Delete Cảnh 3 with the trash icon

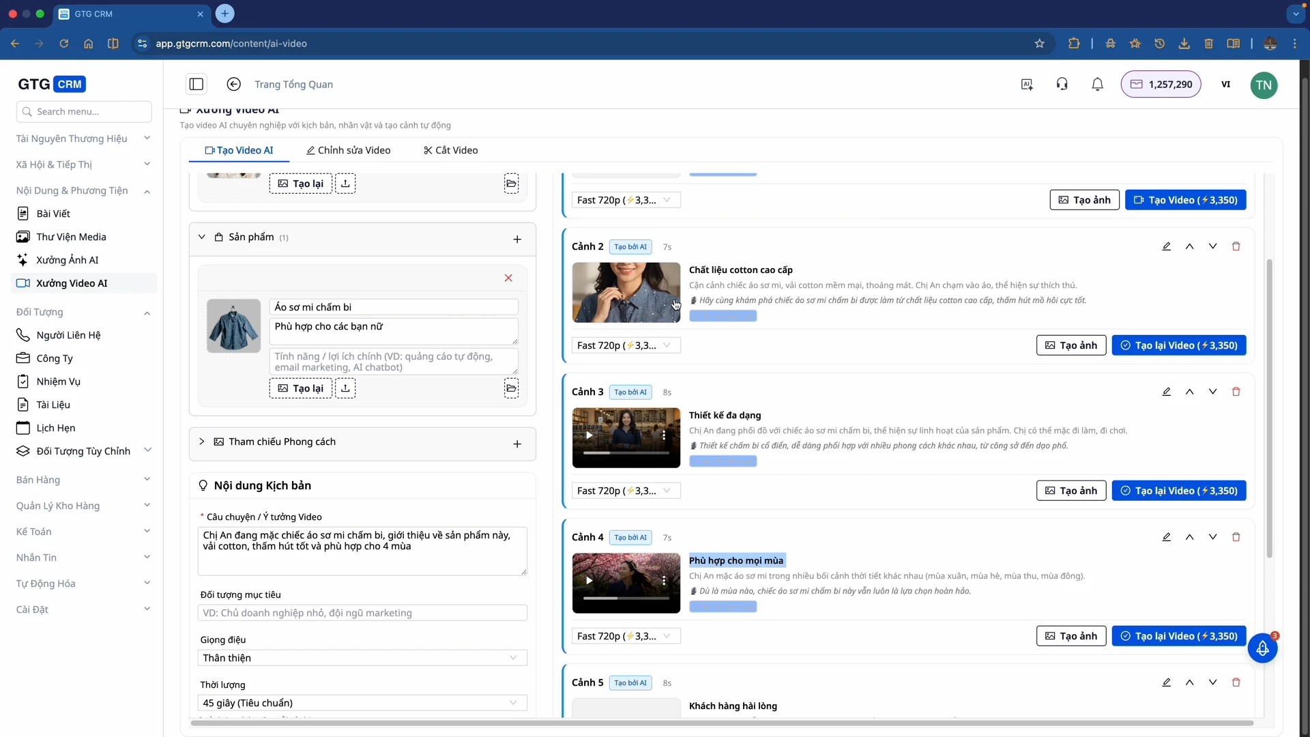(x=1236, y=392)
